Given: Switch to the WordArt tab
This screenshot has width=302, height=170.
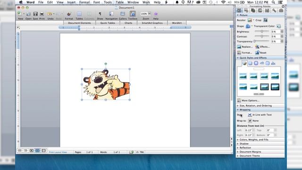Looking at the screenshot, I should click(x=176, y=23).
